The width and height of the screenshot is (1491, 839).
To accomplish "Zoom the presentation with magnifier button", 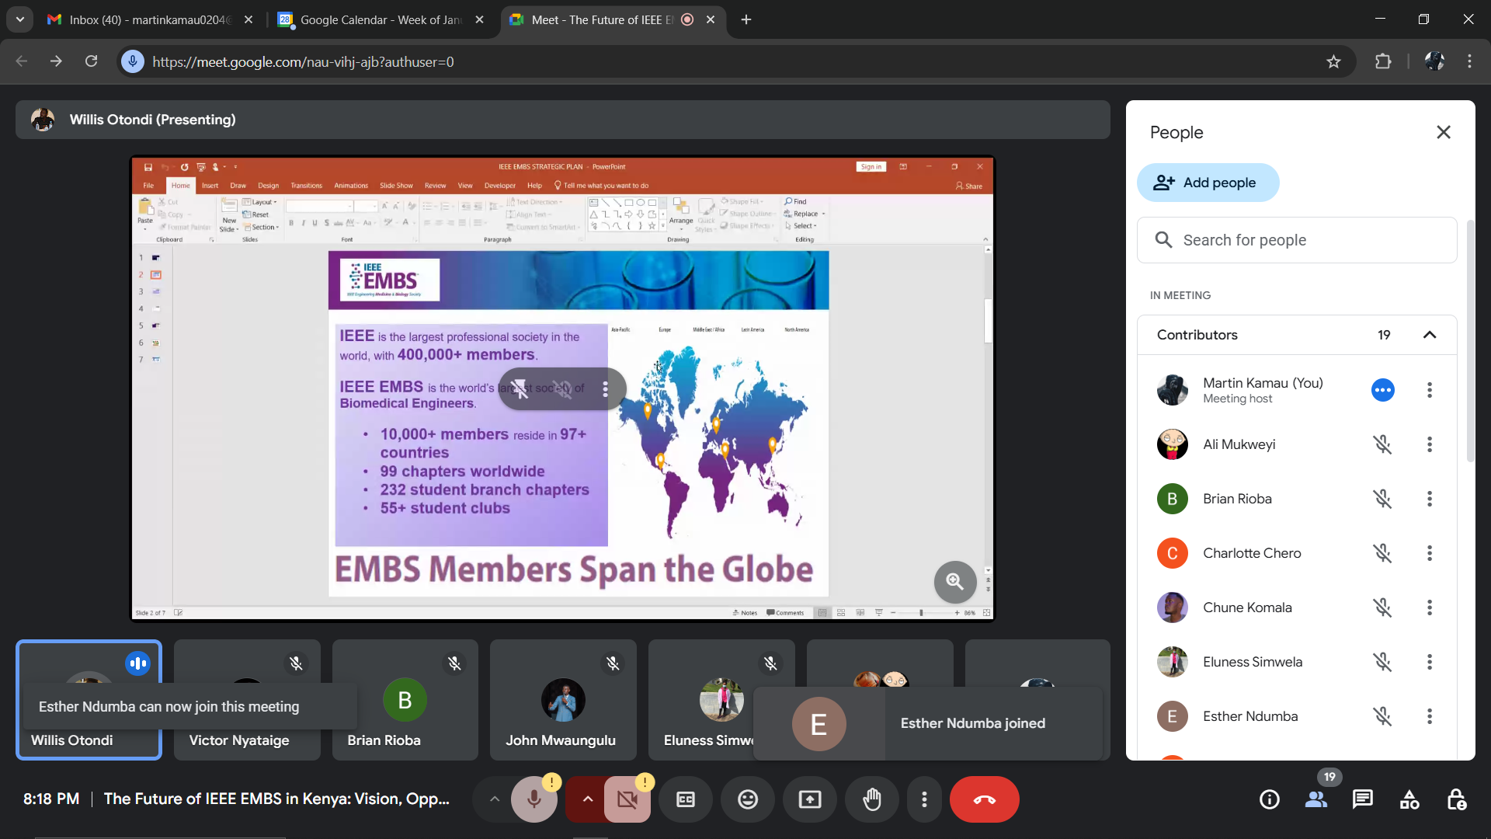I will [955, 582].
